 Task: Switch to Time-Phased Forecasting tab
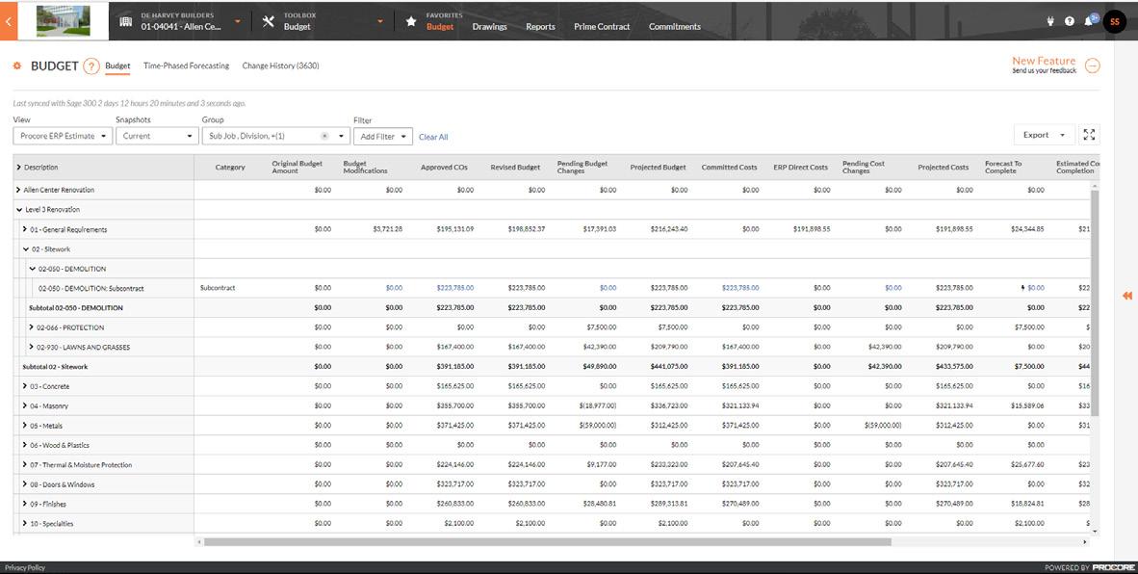(x=187, y=66)
